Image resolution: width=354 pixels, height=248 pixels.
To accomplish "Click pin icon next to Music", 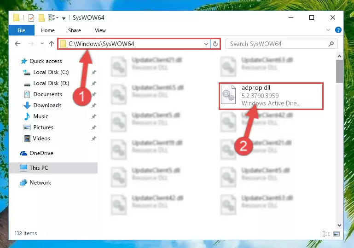I will coord(94,116).
